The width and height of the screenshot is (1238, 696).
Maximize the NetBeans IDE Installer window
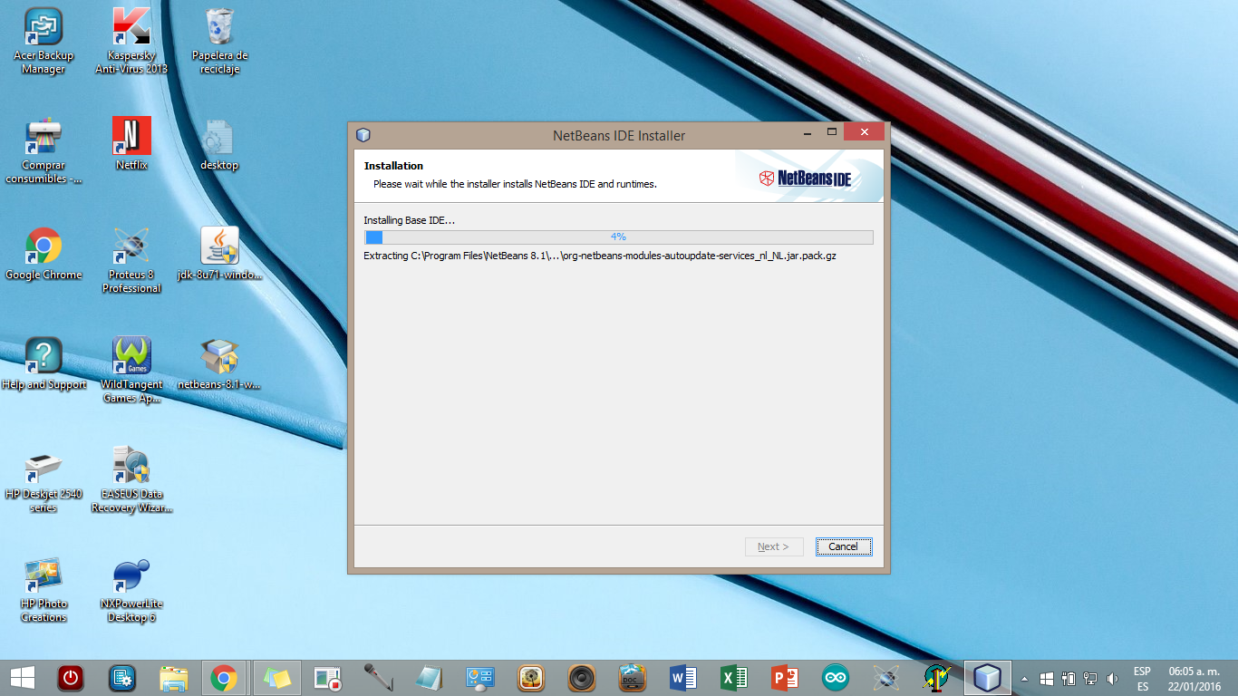click(831, 132)
